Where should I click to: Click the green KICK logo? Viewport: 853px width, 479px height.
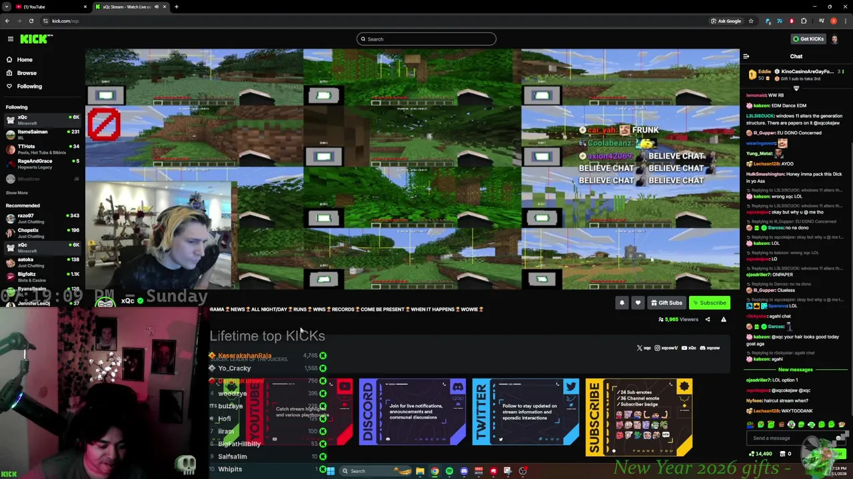(35, 39)
